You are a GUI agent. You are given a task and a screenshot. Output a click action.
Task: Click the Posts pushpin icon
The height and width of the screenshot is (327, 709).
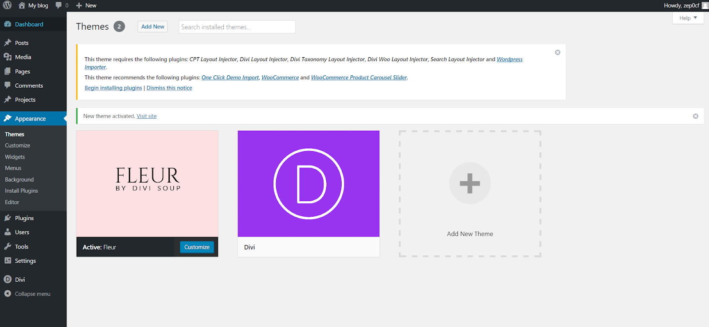tap(8, 43)
